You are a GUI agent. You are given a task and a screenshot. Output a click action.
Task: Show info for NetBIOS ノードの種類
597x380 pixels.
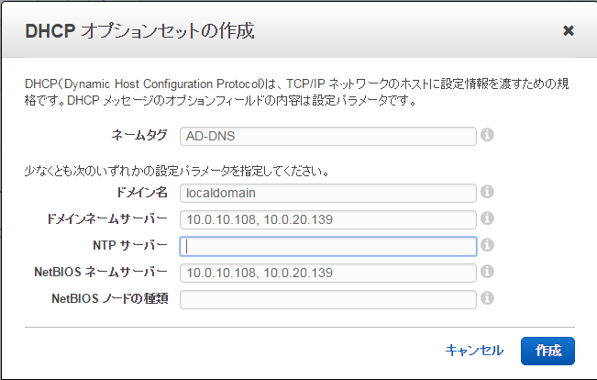pyautogui.click(x=488, y=299)
